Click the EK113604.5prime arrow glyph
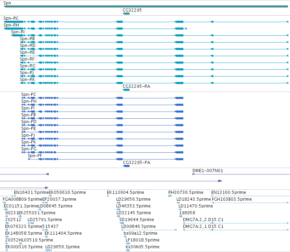Viewport: 290px width, 252px height. (x=108, y=196)
